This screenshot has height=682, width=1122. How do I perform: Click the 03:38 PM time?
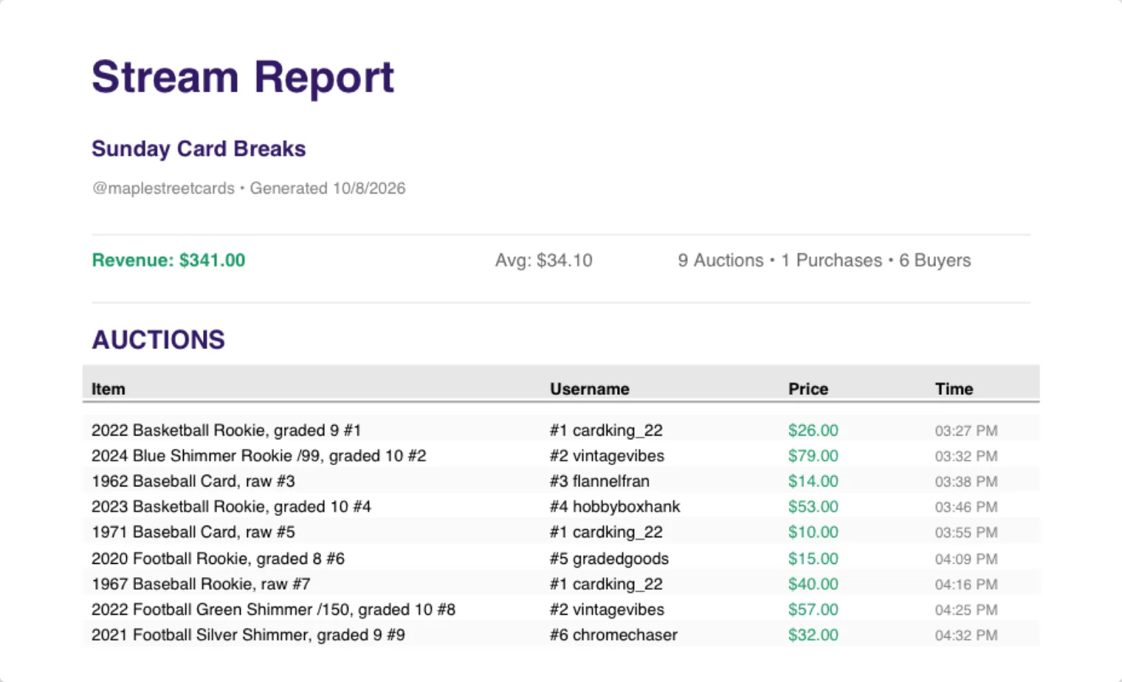click(x=966, y=481)
